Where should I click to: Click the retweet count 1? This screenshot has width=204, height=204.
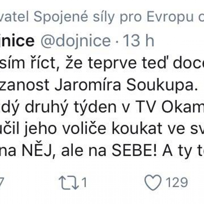click(x=84, y=182)
